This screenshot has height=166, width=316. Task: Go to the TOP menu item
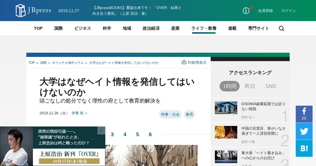pyautogui.click(x=38, y=28)
